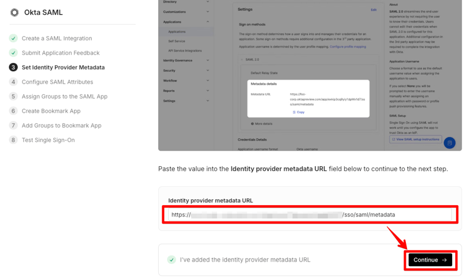Image resolution: width=474 pixels, height=280 pixels.
Task: Expand the Identity Governance chevron
Action: tap(207, 61)
